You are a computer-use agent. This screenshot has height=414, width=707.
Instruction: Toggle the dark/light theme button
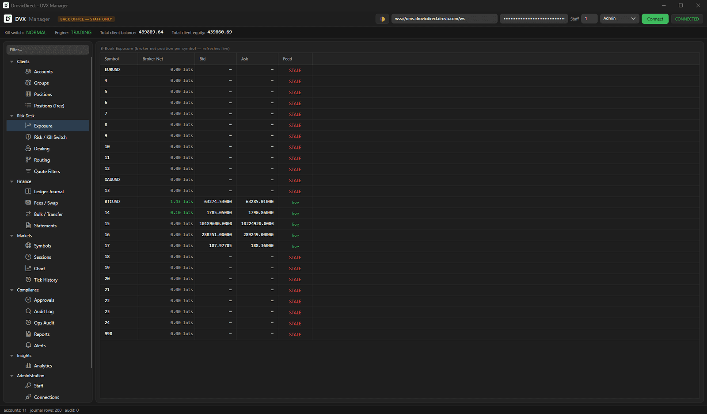(x=382, y=19)
